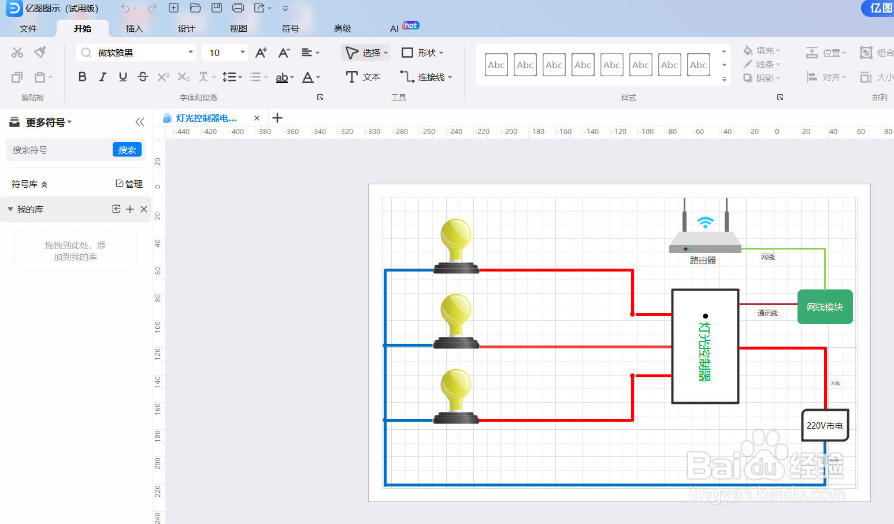Close the 灯光控制器电 document tab
Viewport: 894px width, 524px height.
point(257,118)
